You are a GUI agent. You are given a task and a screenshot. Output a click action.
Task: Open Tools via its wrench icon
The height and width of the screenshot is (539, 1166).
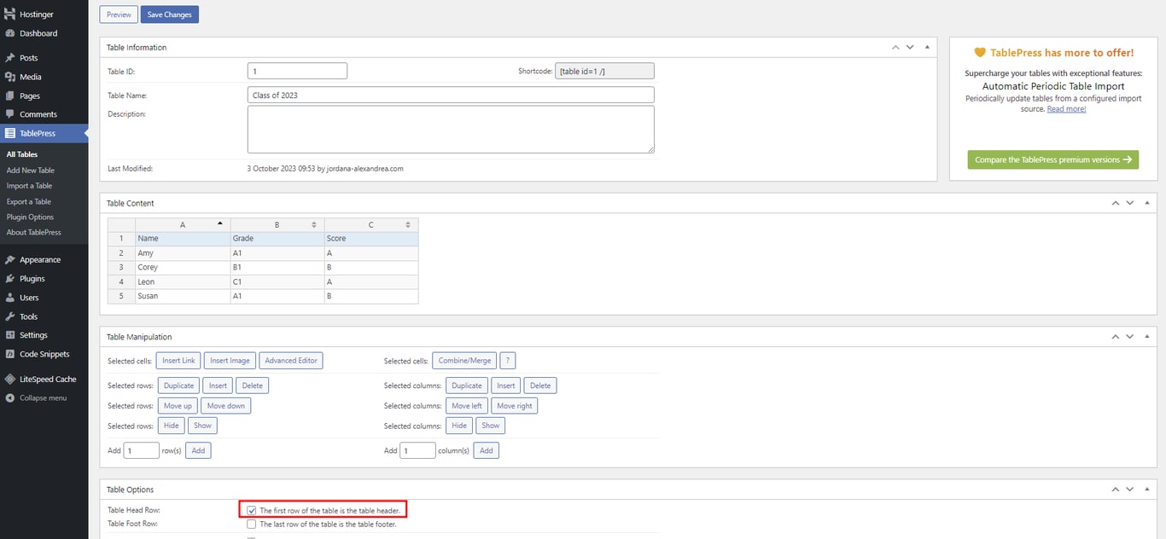point(9,316)
